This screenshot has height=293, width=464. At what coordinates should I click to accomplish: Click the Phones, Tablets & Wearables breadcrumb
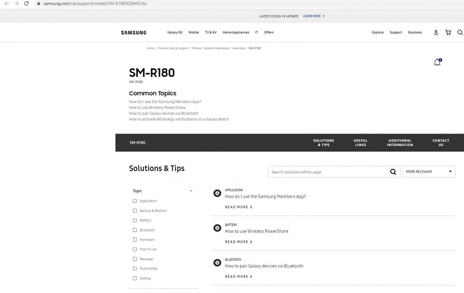210,48
